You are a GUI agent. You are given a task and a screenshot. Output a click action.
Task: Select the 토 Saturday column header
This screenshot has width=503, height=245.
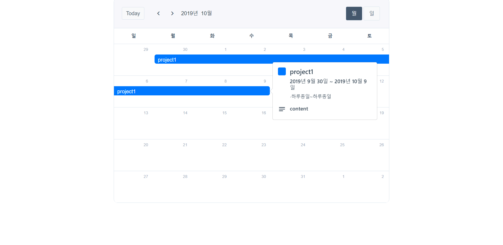369,36
